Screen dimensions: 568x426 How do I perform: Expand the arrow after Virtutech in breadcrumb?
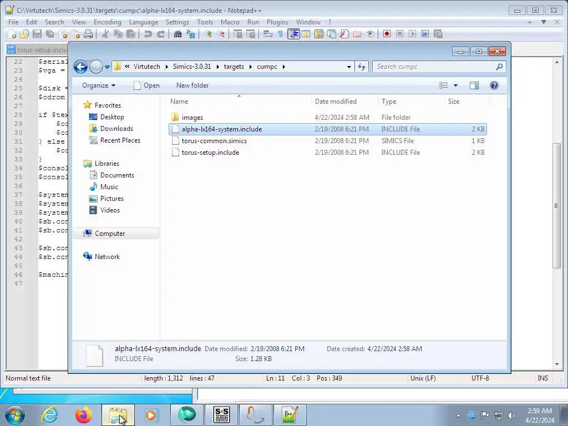[166, 67]
